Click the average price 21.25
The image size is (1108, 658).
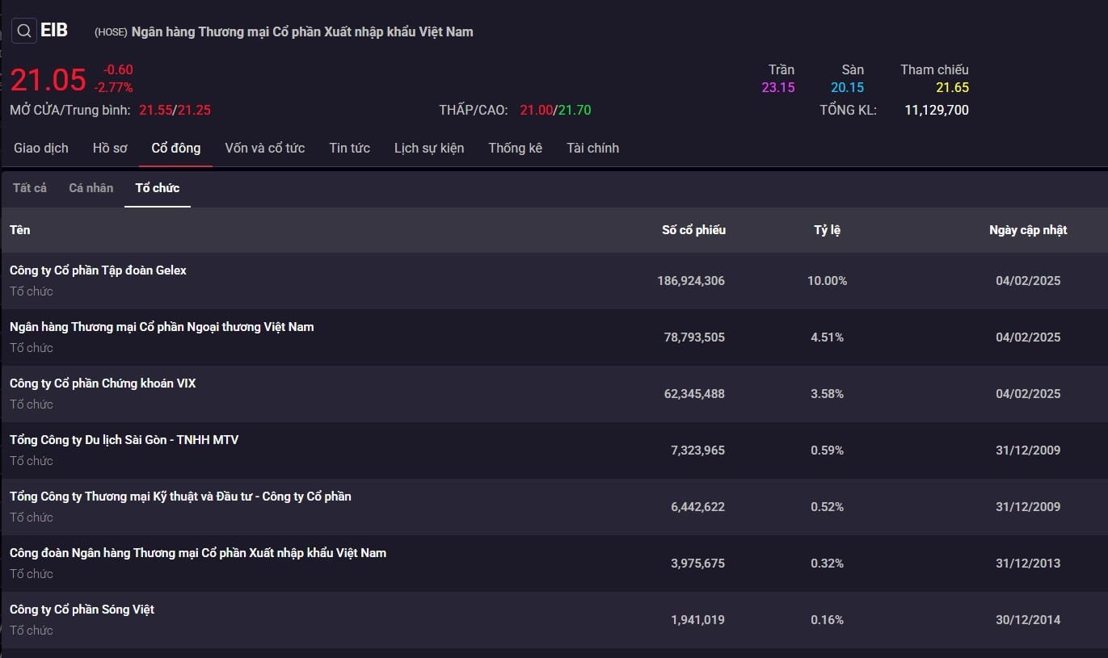(194, 111)
